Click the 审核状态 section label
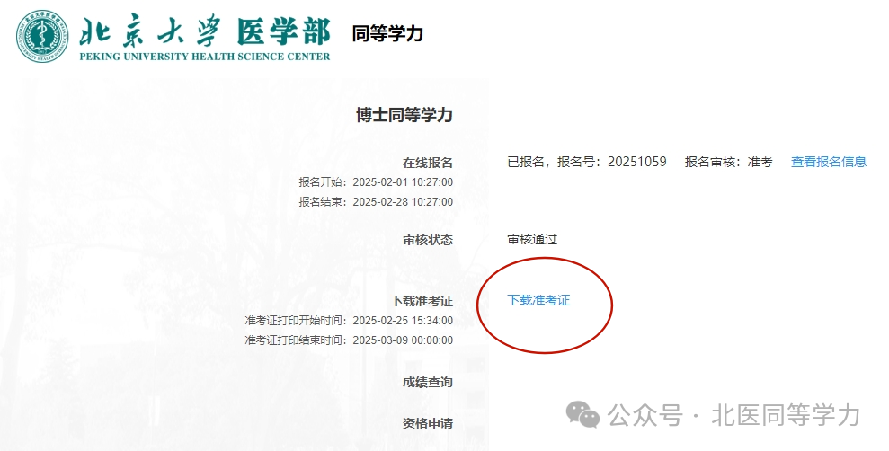Viewport: 889px width, 451px height. coord(428,240)
